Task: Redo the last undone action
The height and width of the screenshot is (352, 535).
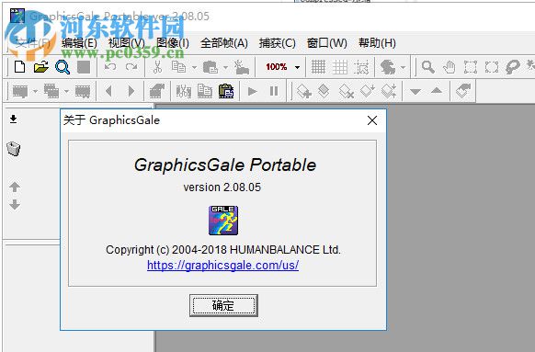Action: pos(131,67)
